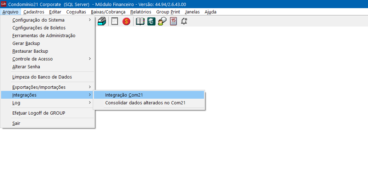Viewport: 368px width, 191px height.
Task: Expand the Controle de Acesso submenu arrow
Action: (90, 59)
